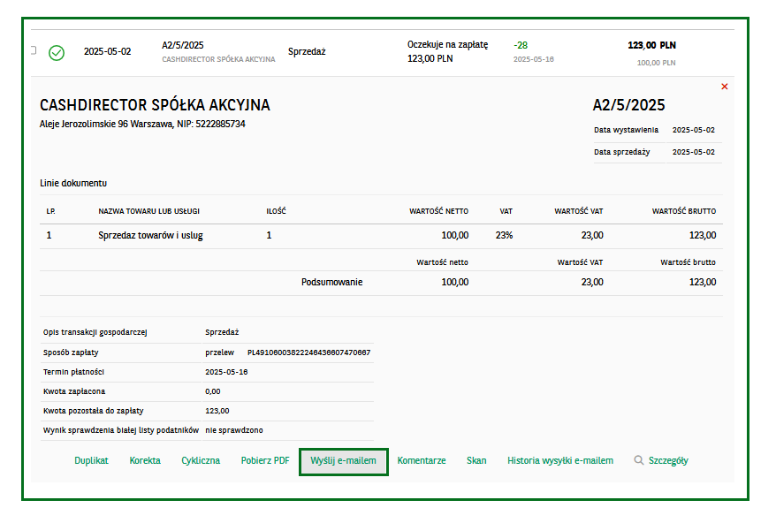Viewport: 776px width, 523px height.
Task: Click the magnifier icon next to Szczegóły
Action: pyautogui.click(x=639, y=460)
